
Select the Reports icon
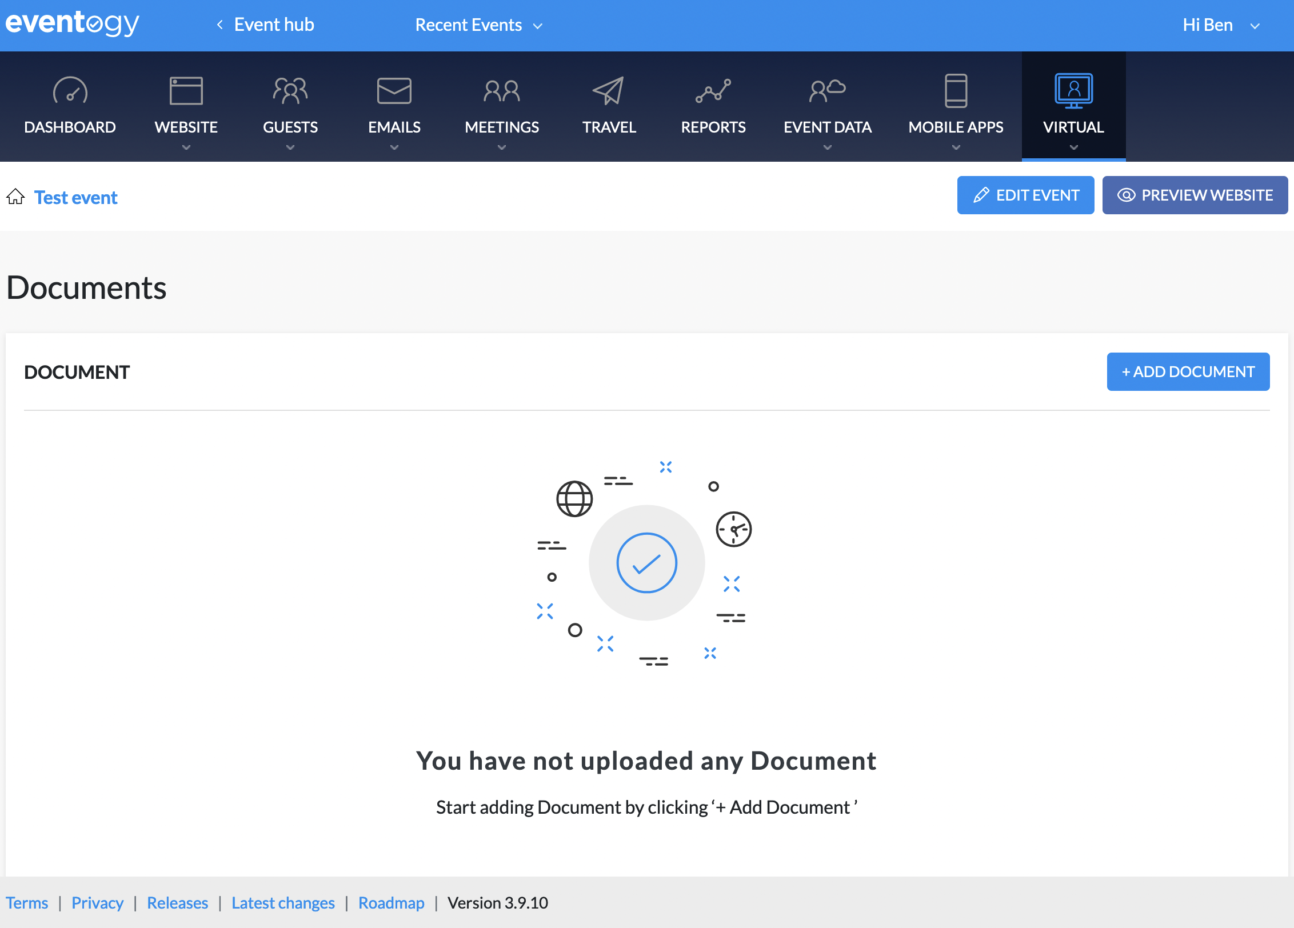[x=713, y=91]
